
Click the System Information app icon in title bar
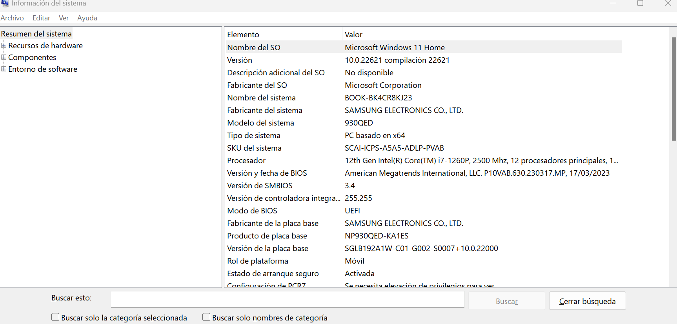[x=5, y=3]
